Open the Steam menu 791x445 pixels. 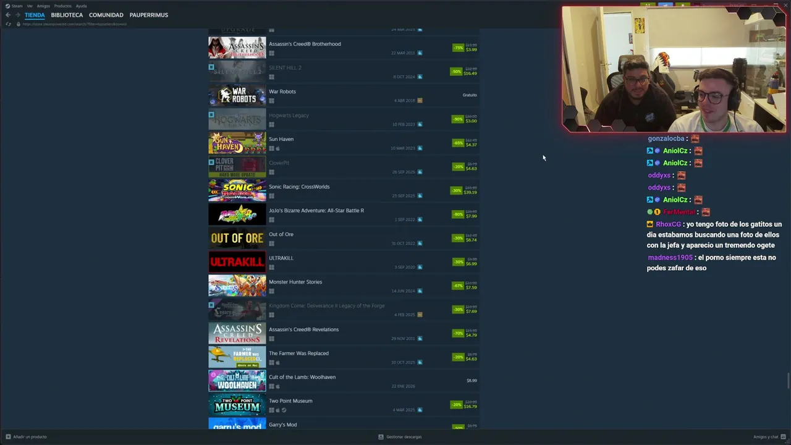17,6
